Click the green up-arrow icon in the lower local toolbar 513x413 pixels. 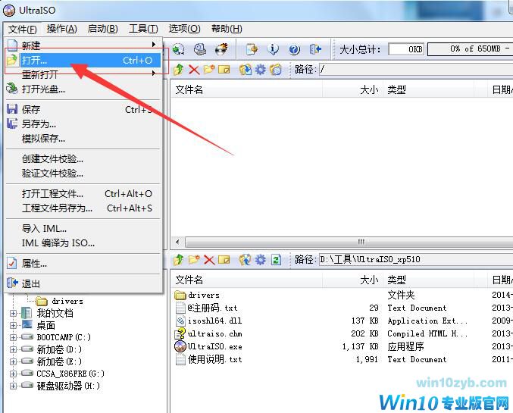tap(179, 259)
